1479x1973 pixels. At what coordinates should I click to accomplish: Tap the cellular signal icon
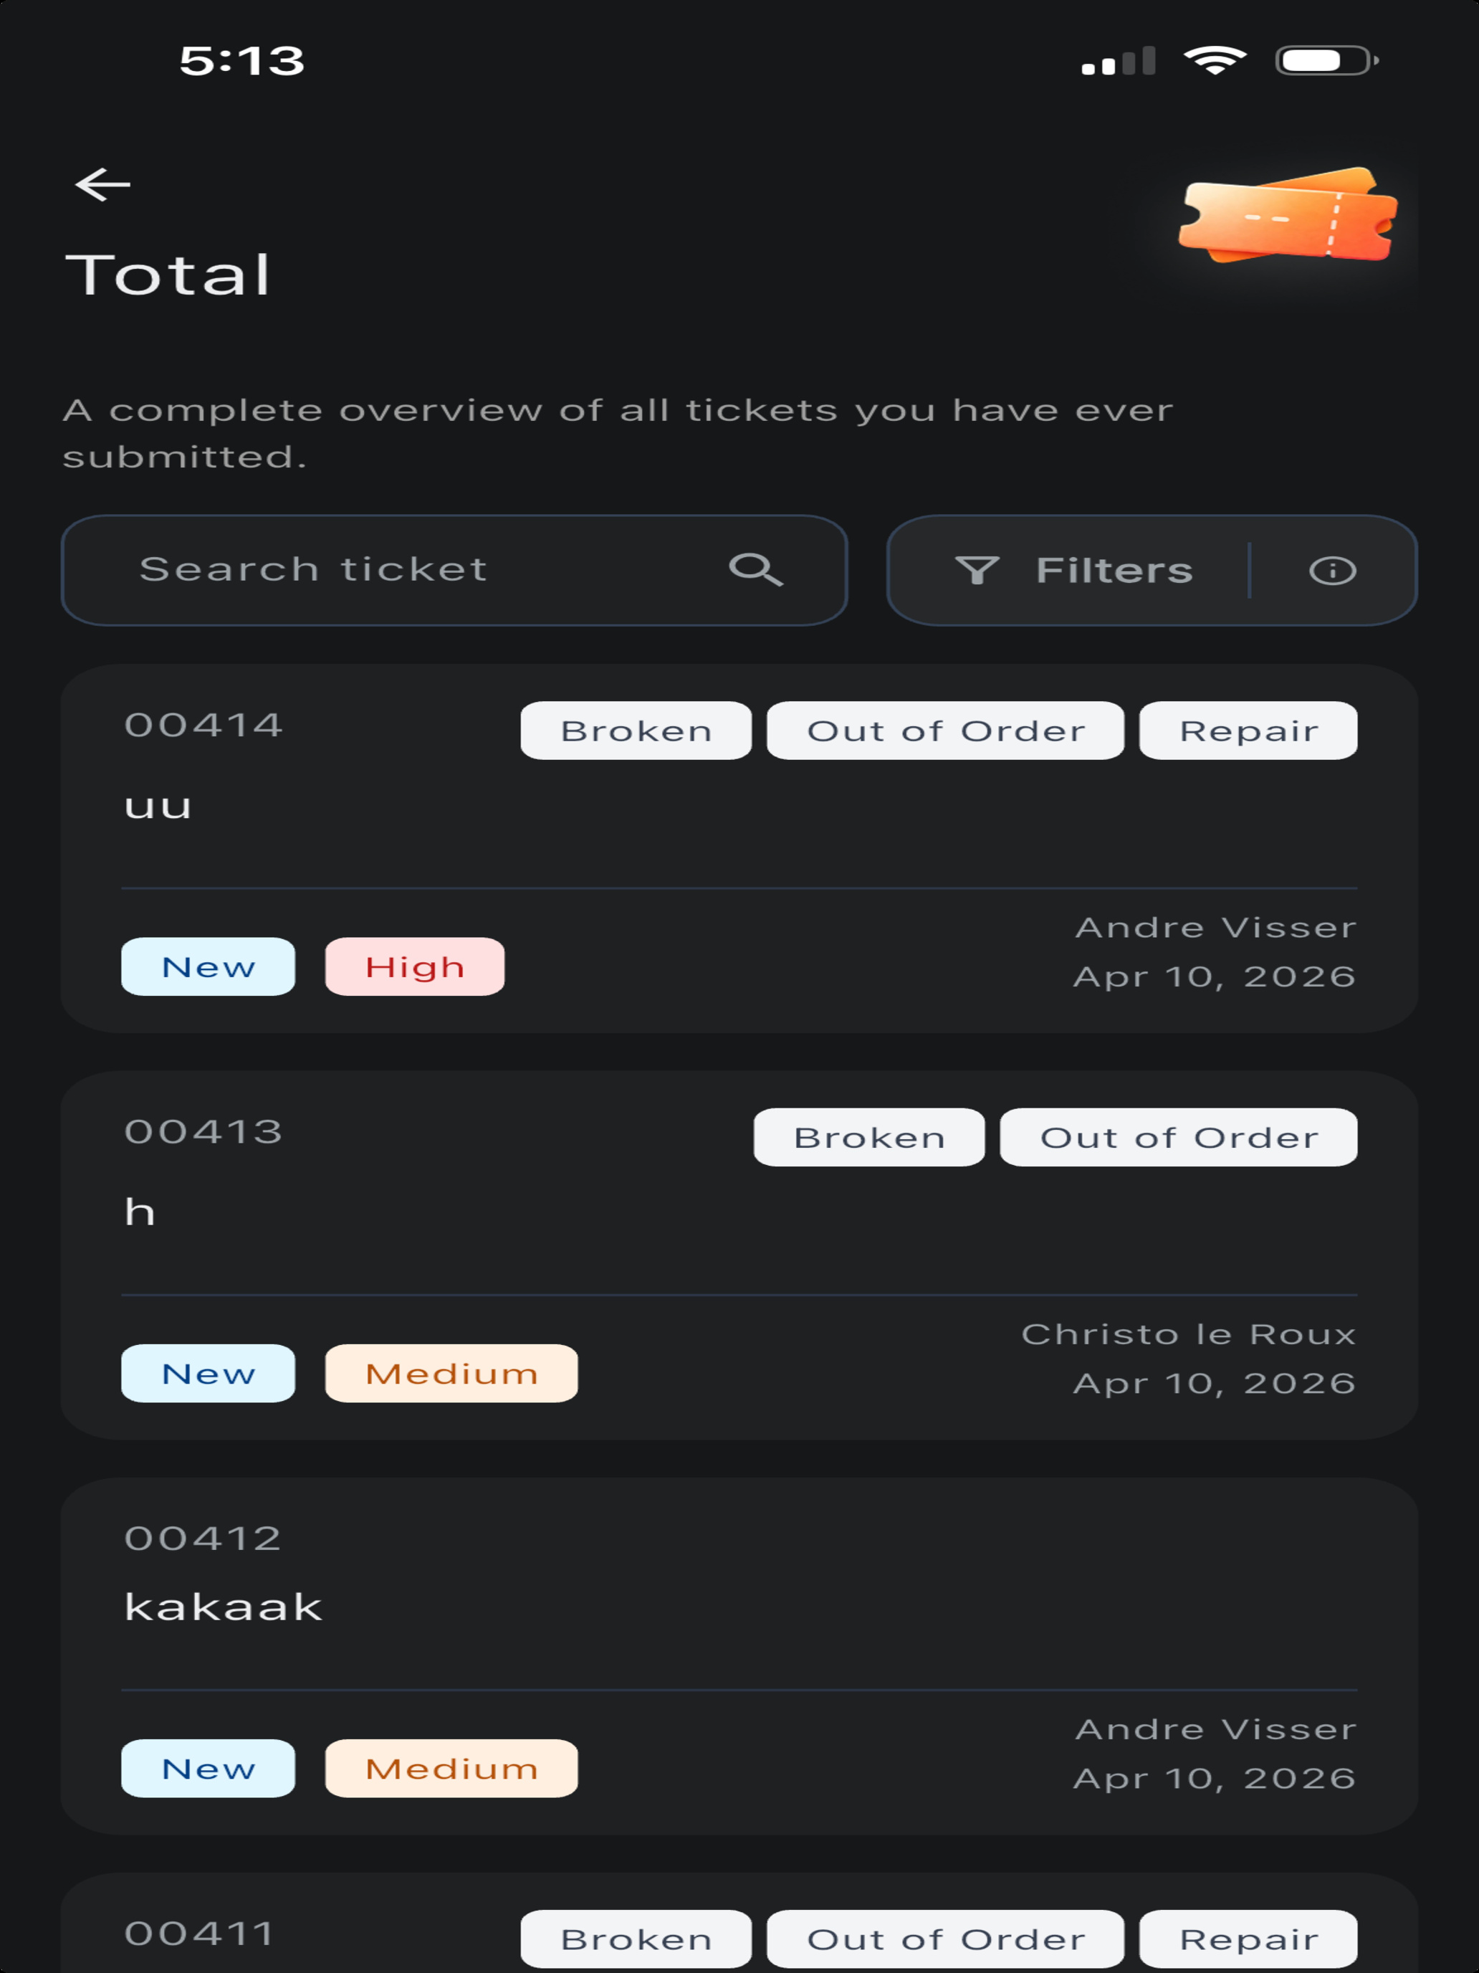point(1118,61)
